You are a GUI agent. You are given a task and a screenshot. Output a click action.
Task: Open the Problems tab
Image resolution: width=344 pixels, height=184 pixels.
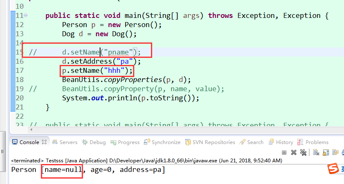coord(313,142)
